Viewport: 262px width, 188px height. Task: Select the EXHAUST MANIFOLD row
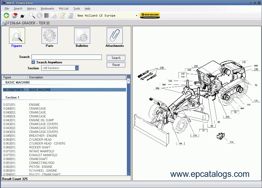pos(65,155)
